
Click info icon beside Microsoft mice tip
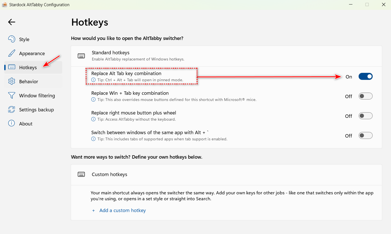pos(93,100)
